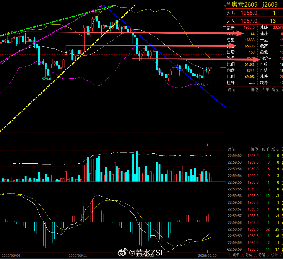
Task: Click the 2130.5 high price label
Action: 95,12
